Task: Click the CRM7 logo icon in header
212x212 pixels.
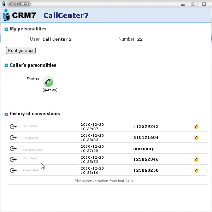Action: [x=6, y=15]
